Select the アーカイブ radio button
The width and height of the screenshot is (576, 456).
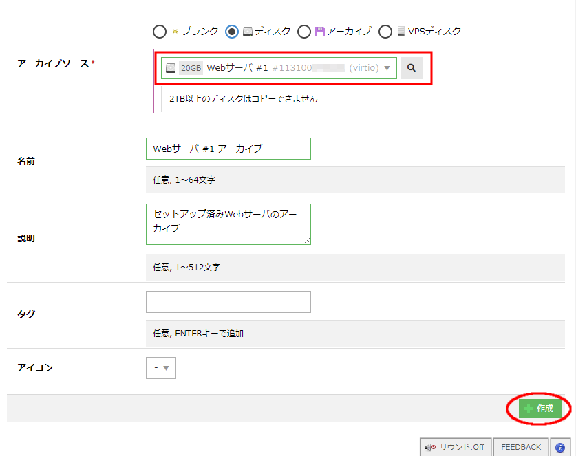[303, 32]
